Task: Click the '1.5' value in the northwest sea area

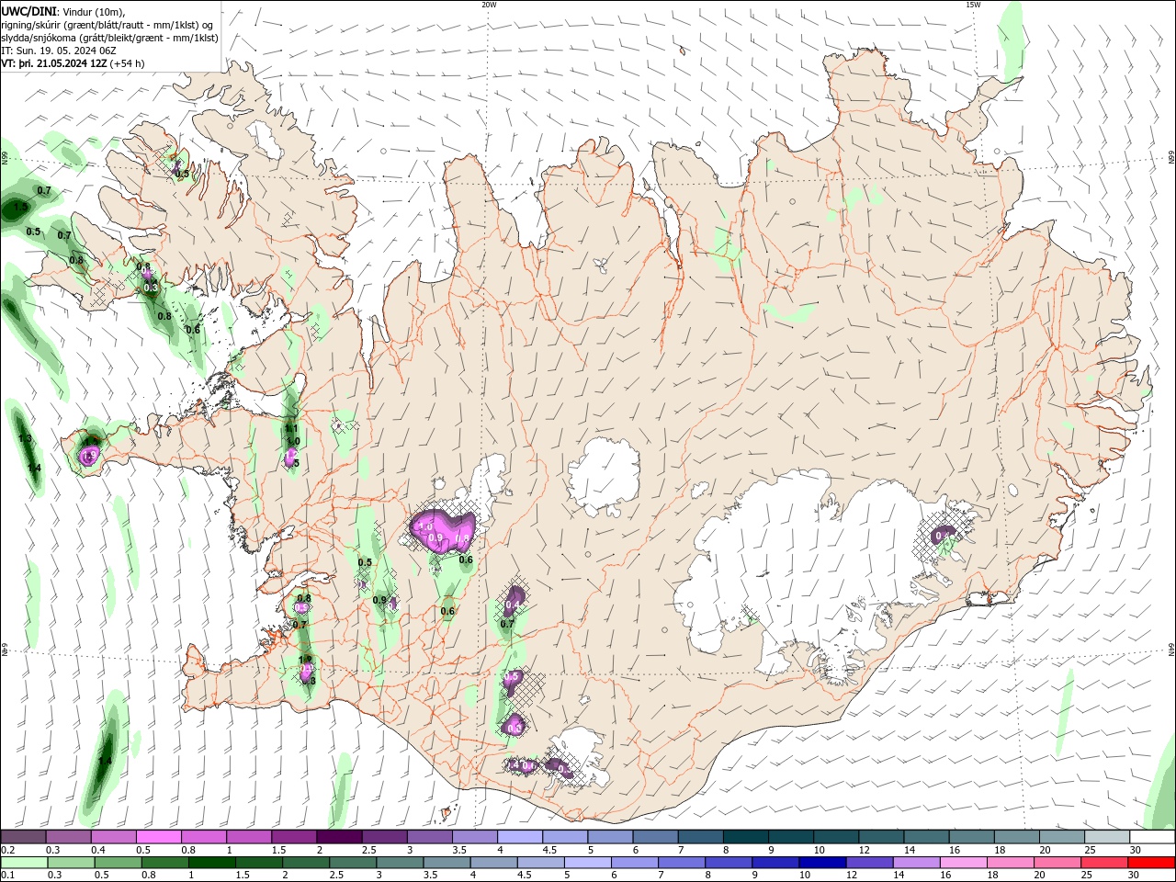Action: click(x=20, y=208)
